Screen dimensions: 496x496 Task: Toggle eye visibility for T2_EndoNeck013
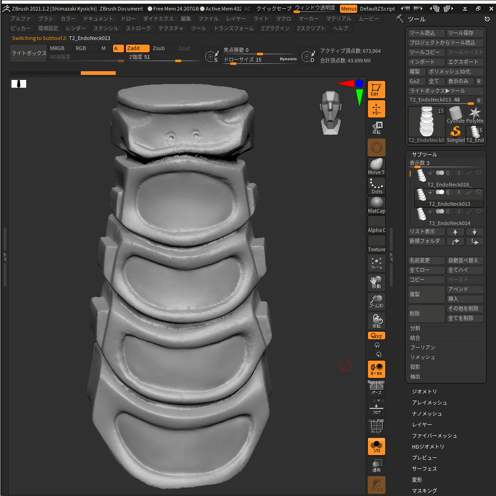pos(479,192)
